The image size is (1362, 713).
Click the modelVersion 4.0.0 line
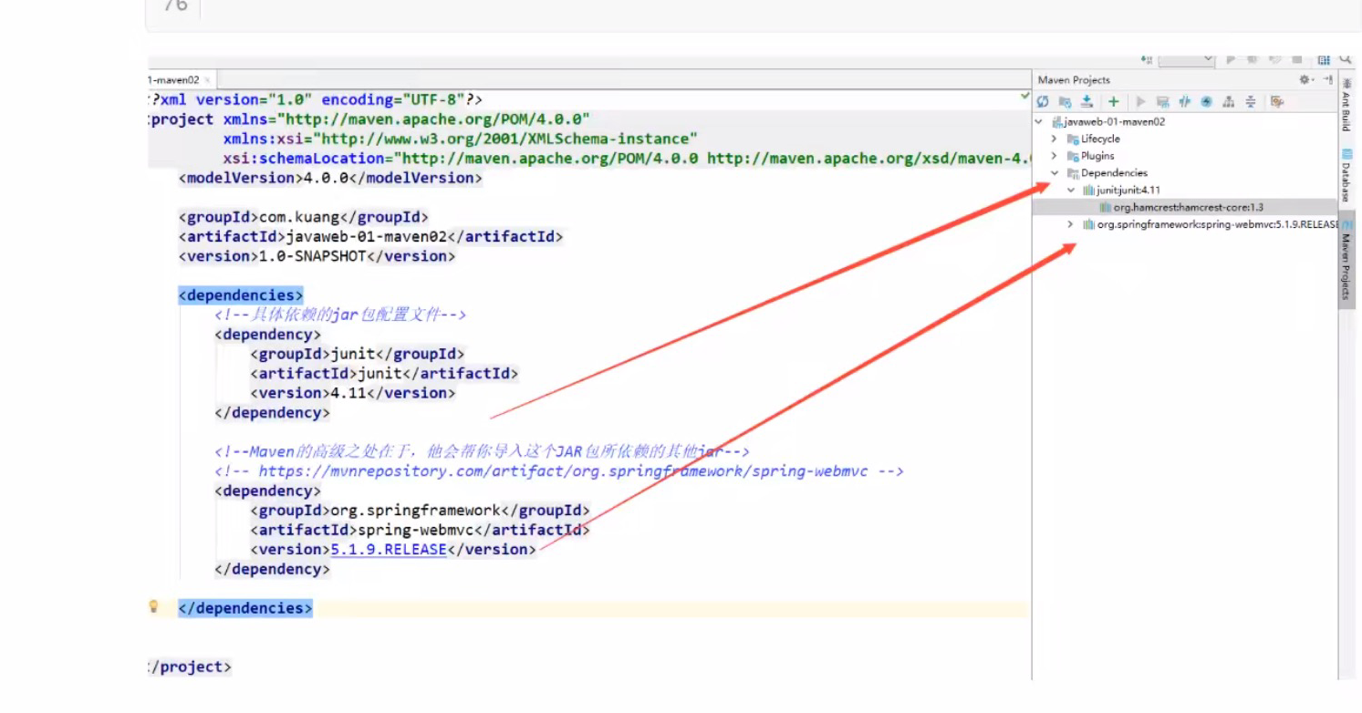coord(330,178)
